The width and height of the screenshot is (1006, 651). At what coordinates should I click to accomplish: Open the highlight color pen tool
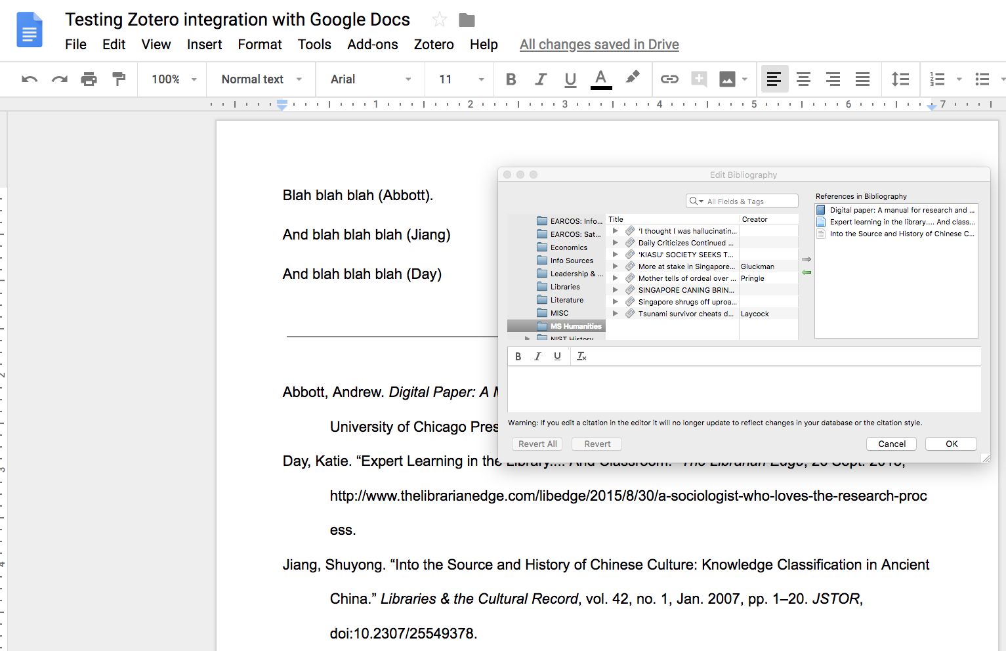point(633,78)
